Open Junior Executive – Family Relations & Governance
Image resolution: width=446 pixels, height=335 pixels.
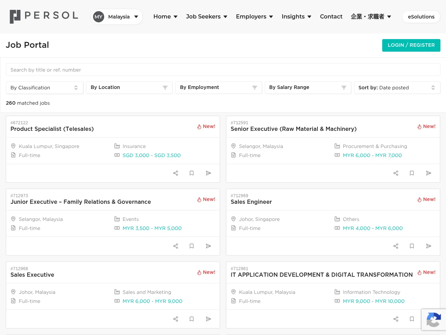(81, 202)
